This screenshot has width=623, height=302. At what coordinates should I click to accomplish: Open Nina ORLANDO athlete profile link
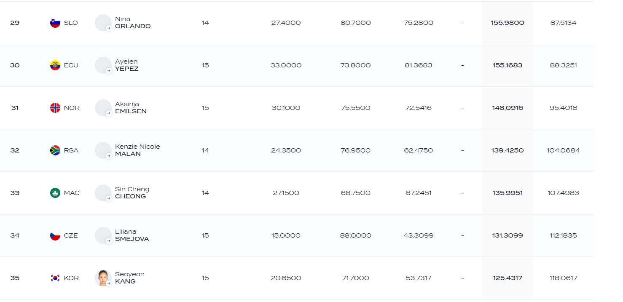click(x=133, y=23)
